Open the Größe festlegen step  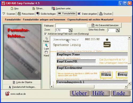(46, 14)
